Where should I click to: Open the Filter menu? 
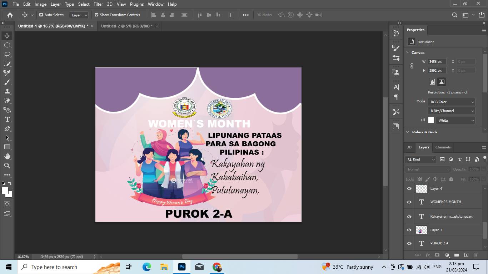pos(98,4)
